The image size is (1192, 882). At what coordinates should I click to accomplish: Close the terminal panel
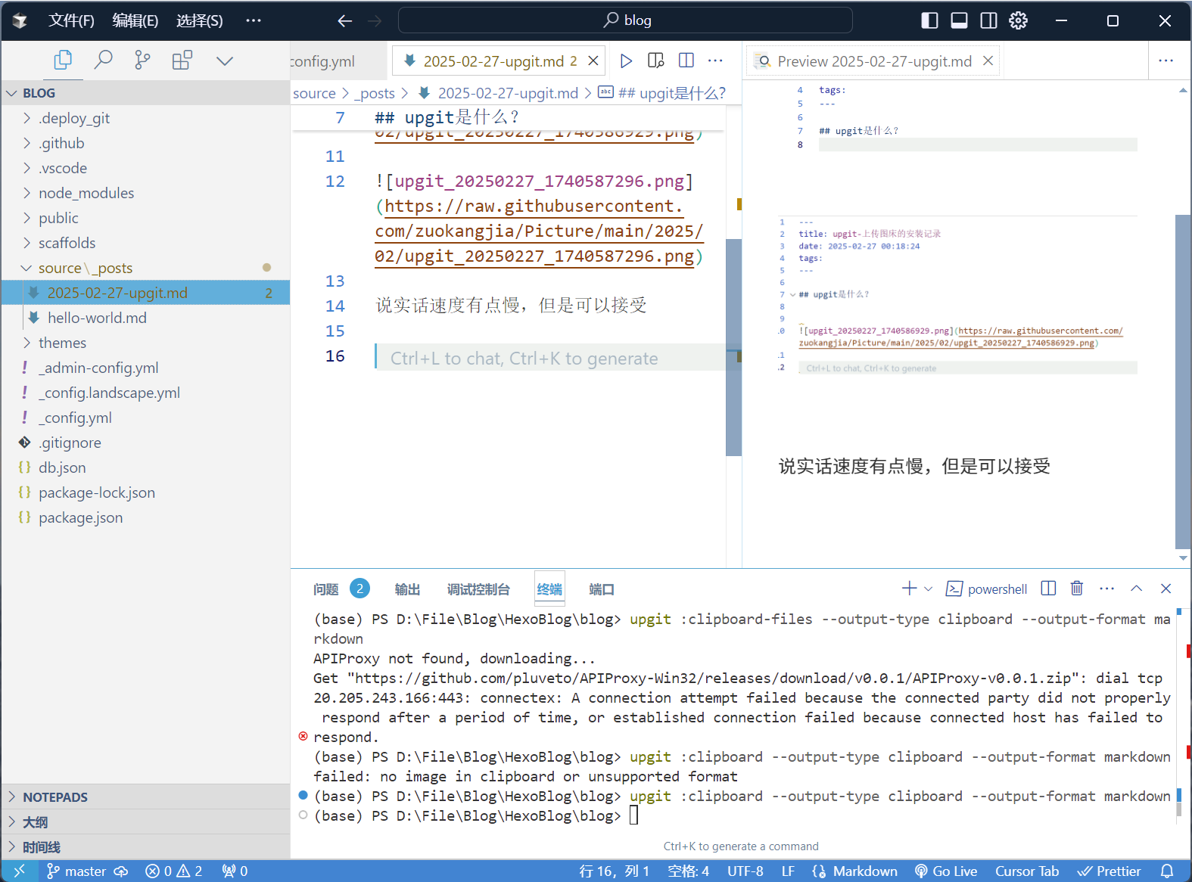click(x=1166, y=589)
